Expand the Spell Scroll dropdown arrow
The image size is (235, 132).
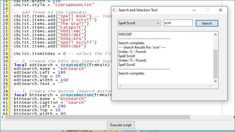click(158, 23)
